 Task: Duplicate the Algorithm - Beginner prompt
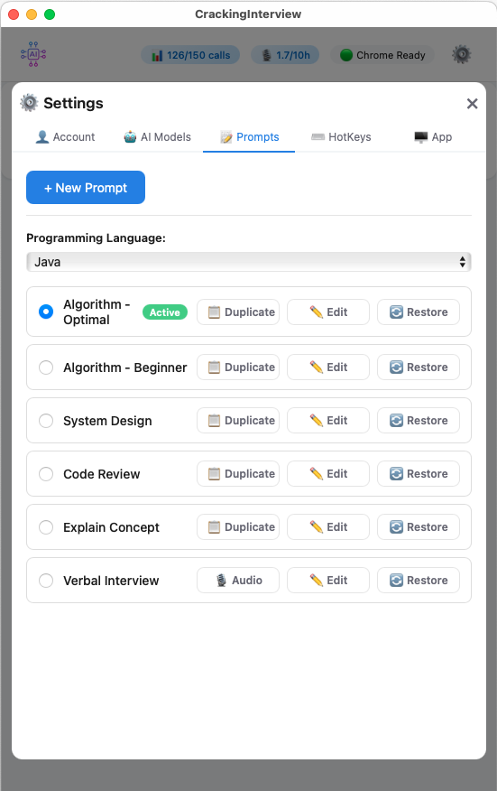tap(238, 368)
